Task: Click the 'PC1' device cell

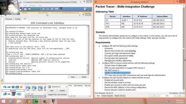Action: tap(113, 24)
